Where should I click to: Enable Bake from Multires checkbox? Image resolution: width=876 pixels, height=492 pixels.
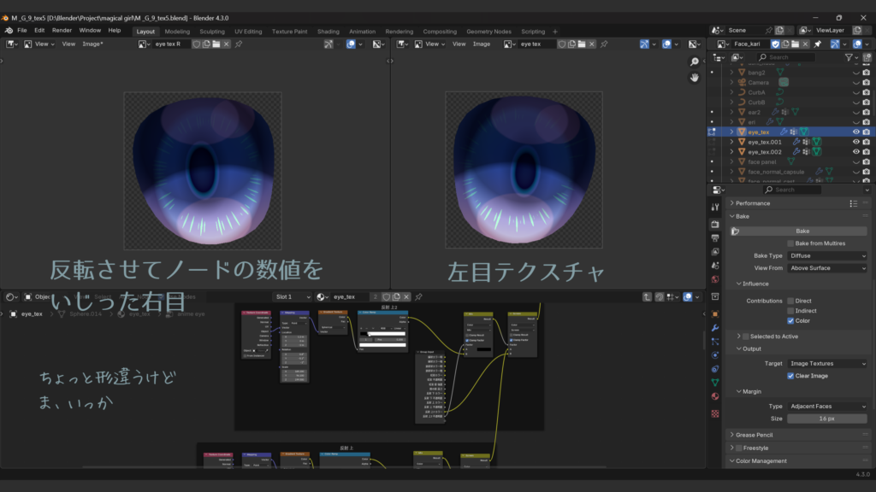[x=790, y=243]
